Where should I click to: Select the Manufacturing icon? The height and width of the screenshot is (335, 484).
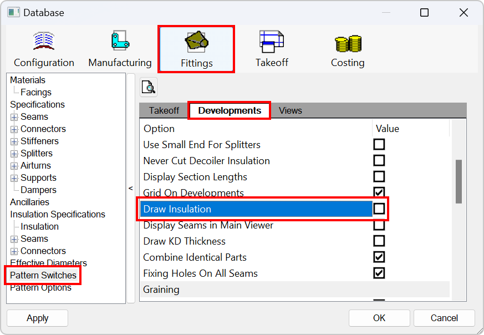(120, 48)
